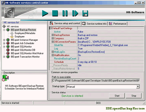
Task: Click the HK-Software logo icon
Action: [10, 13]
